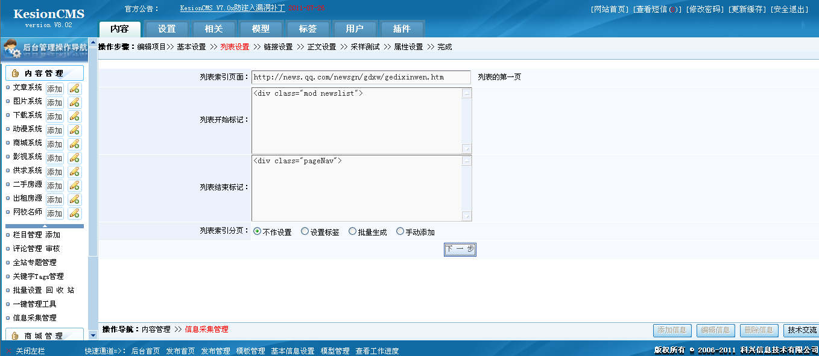Expand the 商城管理 section
This screenshot has width=819, height=356.
tap(45, 336)
